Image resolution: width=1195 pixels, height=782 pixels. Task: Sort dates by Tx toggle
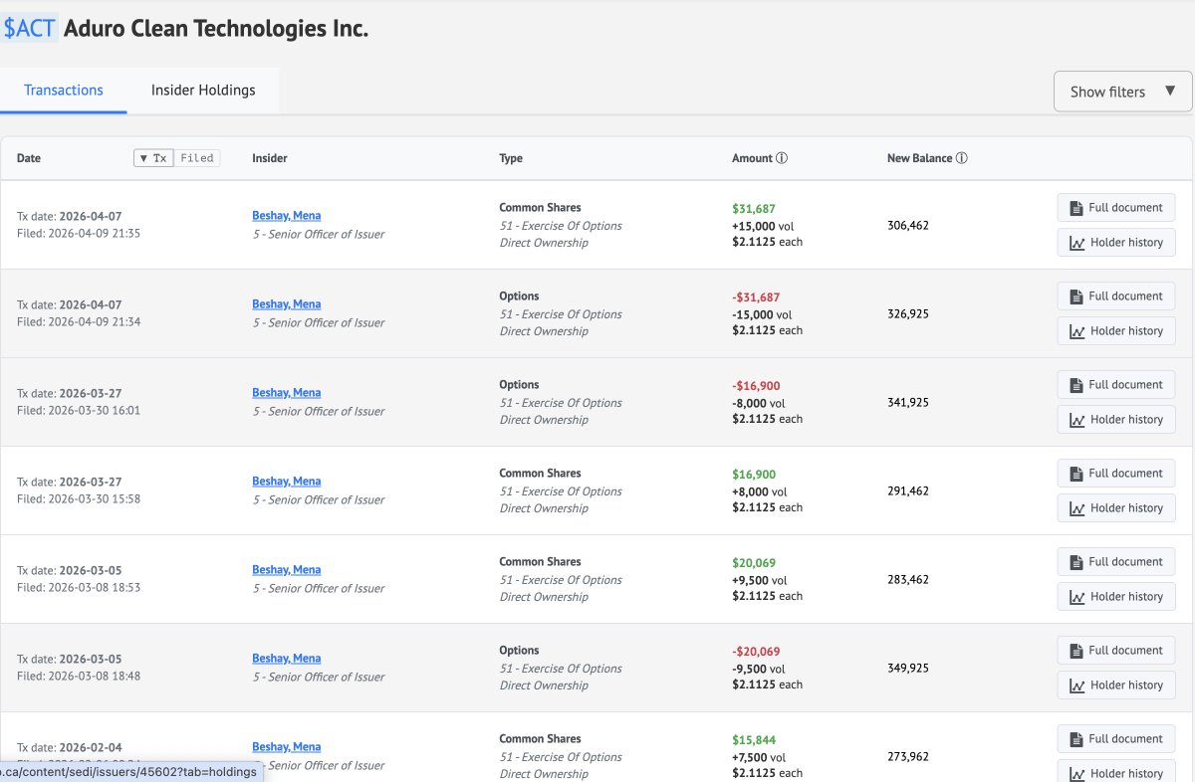[153, 158]
